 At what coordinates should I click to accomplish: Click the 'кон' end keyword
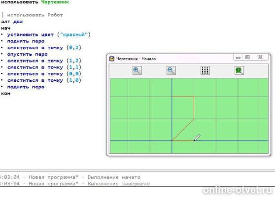(5, 94)
